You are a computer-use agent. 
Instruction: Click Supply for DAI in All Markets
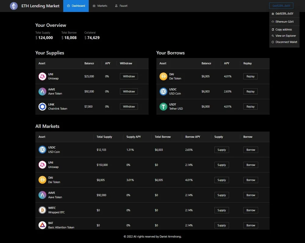tap(221, 180)
